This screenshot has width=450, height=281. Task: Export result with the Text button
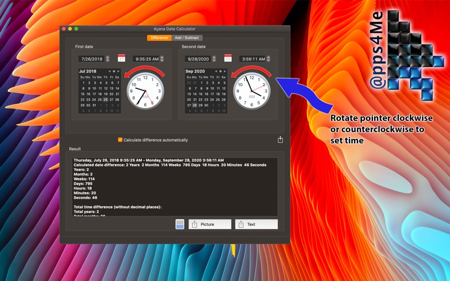[256, 224]
